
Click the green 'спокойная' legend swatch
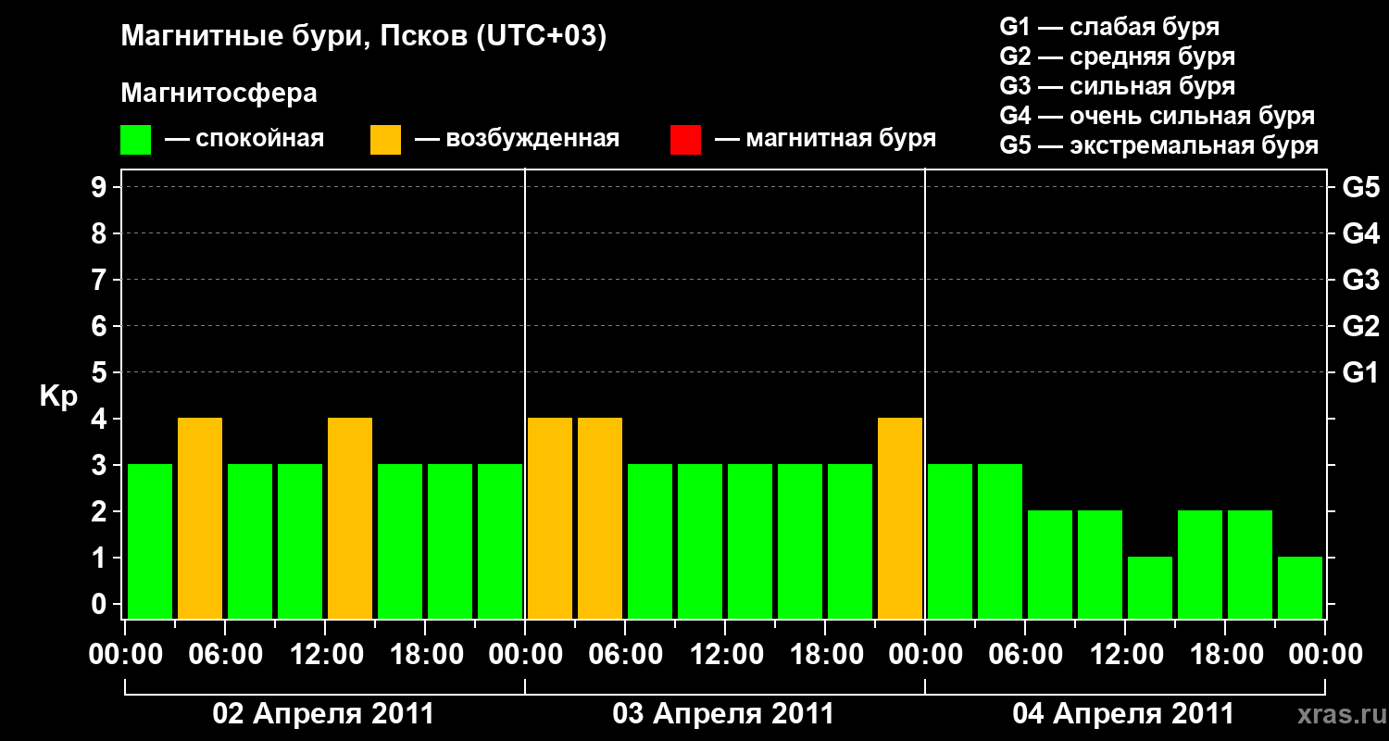pos(136,140)
